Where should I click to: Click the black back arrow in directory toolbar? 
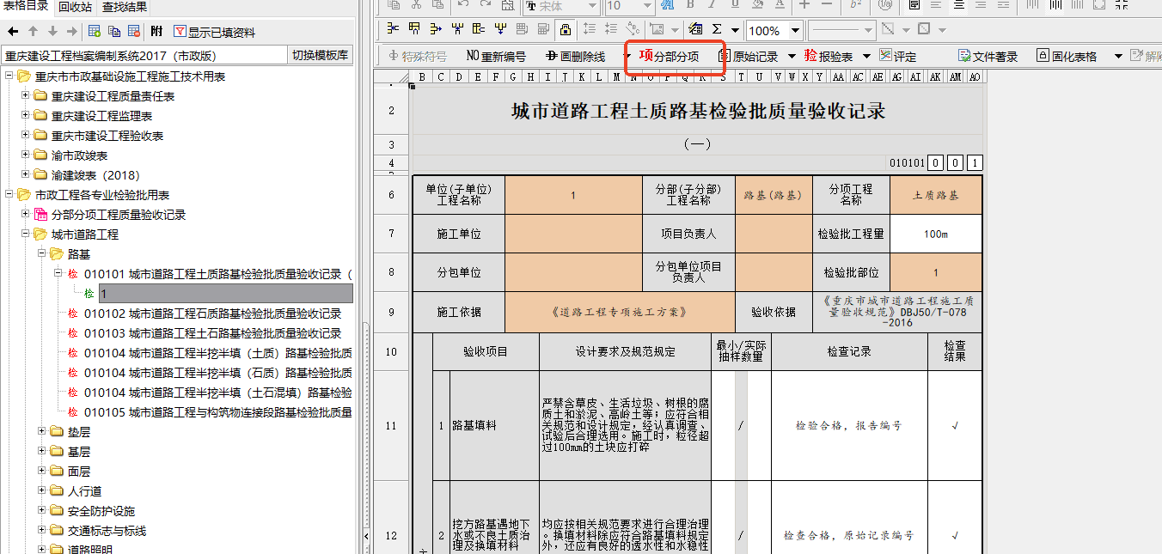(x=13, y=32)
